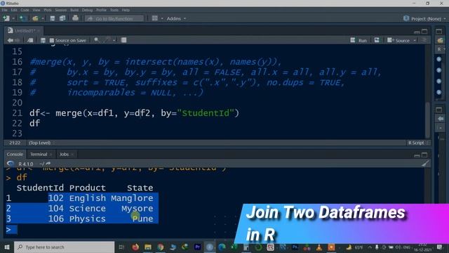
Task: Open Firefox from the taskbar
Action: 135,247
